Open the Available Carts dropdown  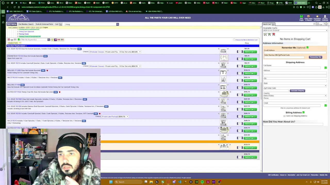pos(295,31)
